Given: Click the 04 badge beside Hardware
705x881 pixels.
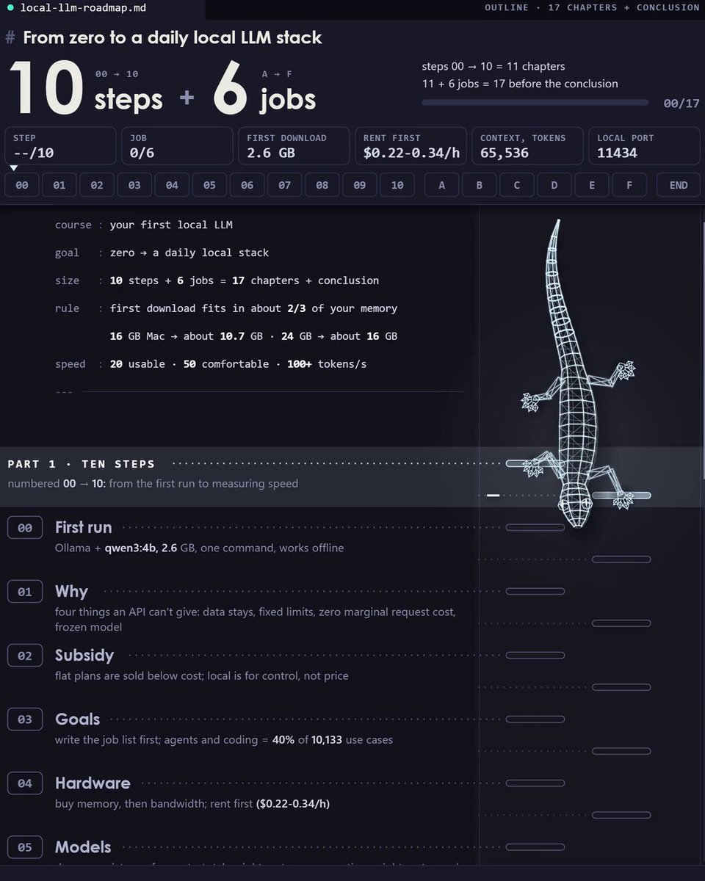Looking at the screenshot, I should coord(25,783).
